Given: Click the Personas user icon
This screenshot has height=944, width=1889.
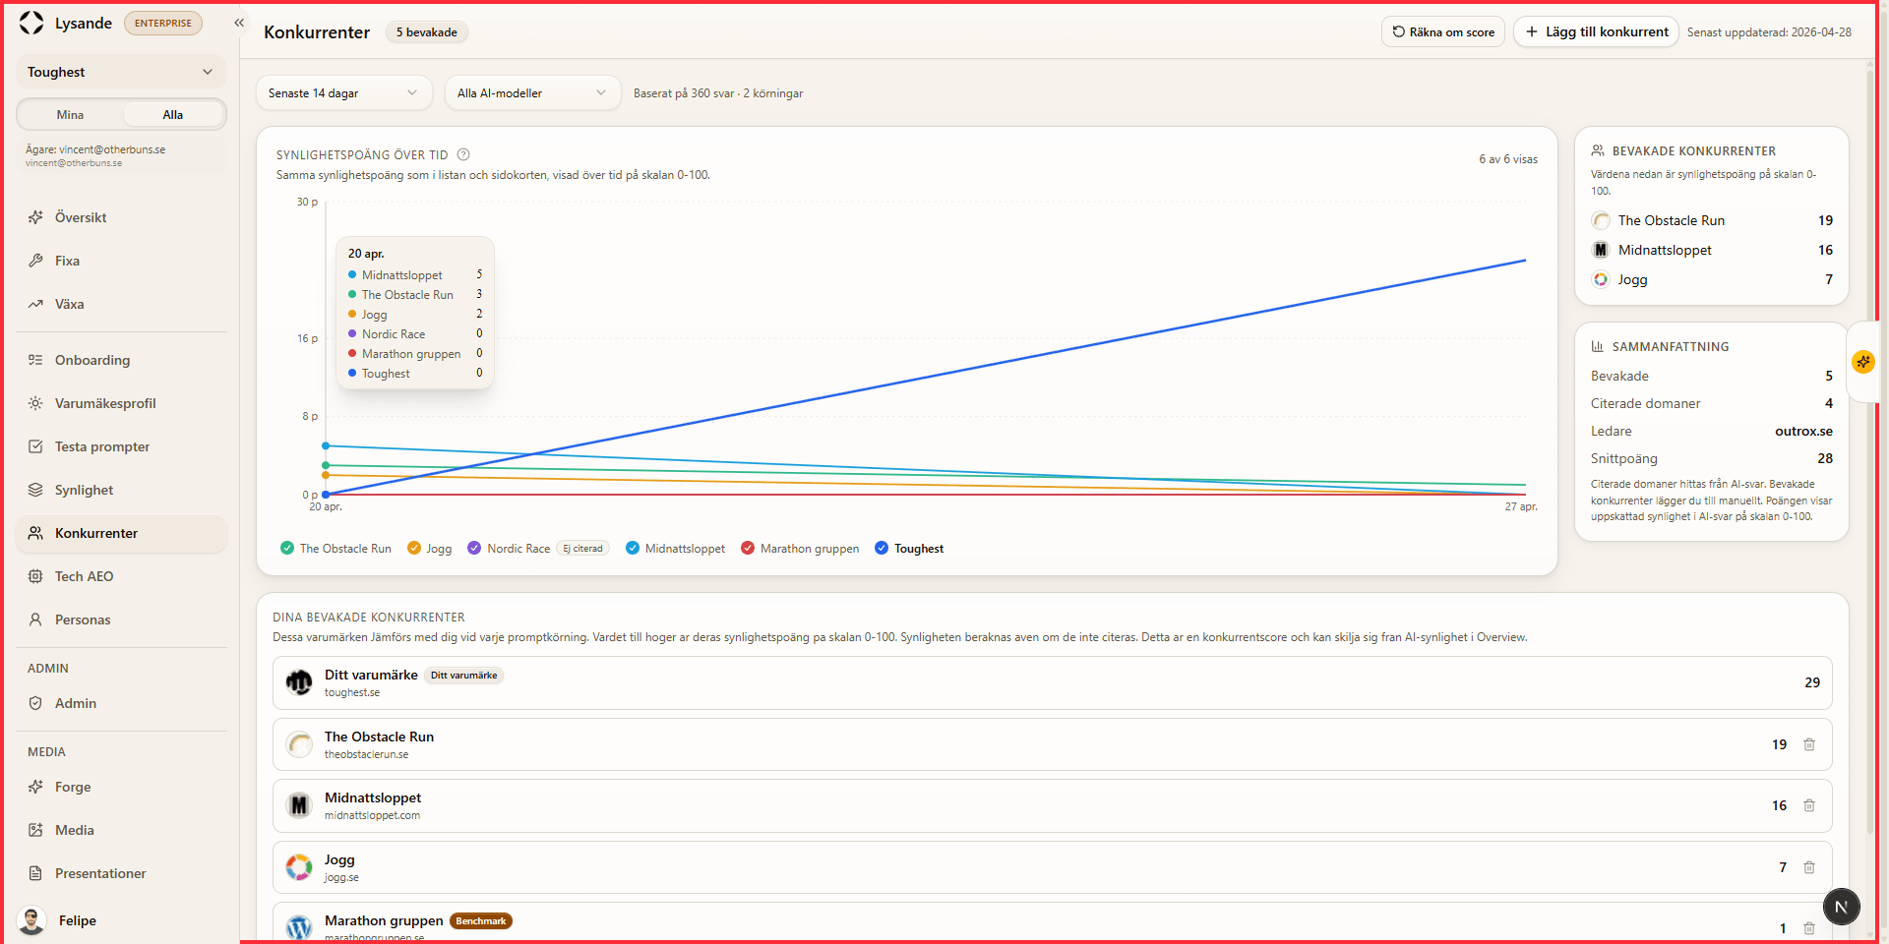Looking at the screenshot, I should pos(35,619).
